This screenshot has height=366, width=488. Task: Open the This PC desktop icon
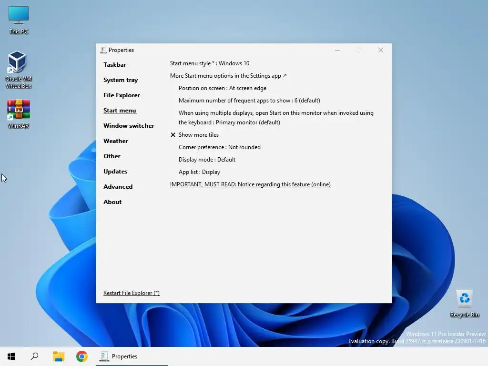[x=19, y=20]
